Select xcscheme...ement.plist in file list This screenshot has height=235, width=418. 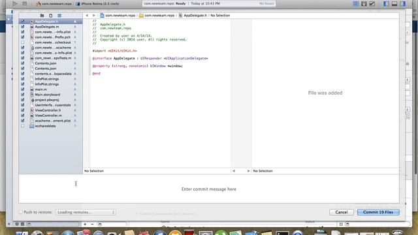[x=51, y=121]
